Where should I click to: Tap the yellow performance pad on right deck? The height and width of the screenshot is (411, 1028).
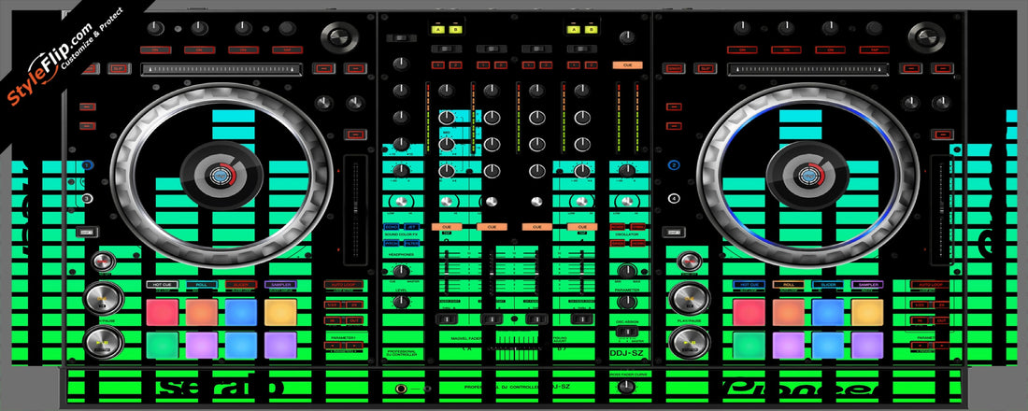(867, 313)
